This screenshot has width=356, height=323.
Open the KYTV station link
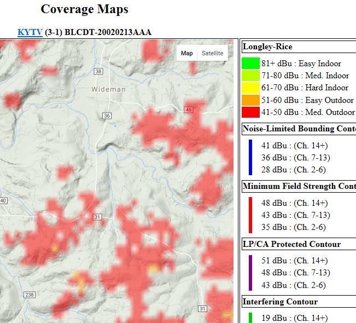coord(30,32)
